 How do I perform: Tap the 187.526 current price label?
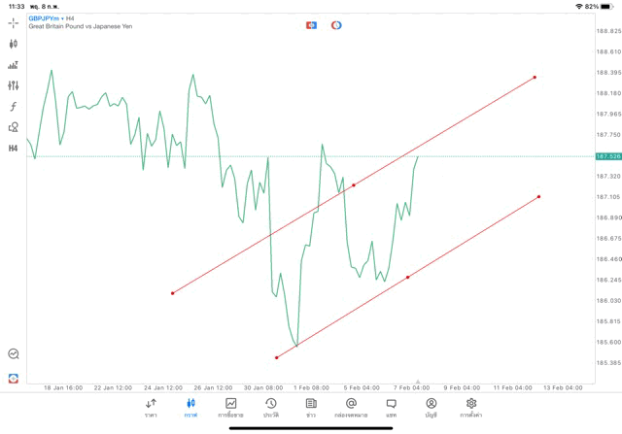(x=607, y=156)
